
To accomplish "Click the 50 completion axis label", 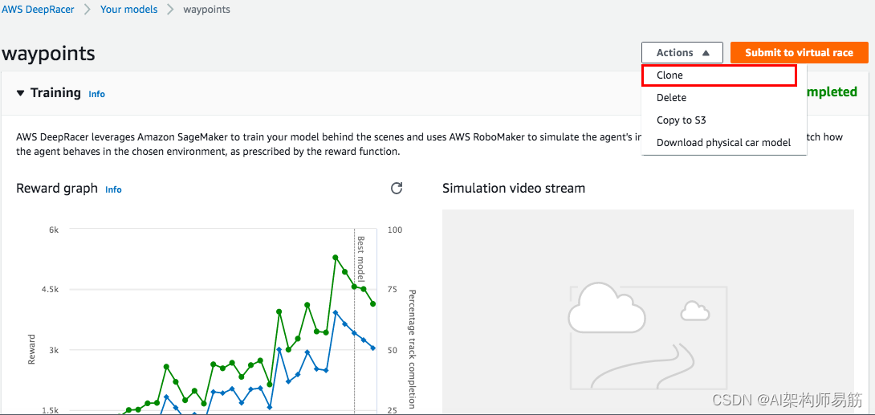I will coord(393,350).
